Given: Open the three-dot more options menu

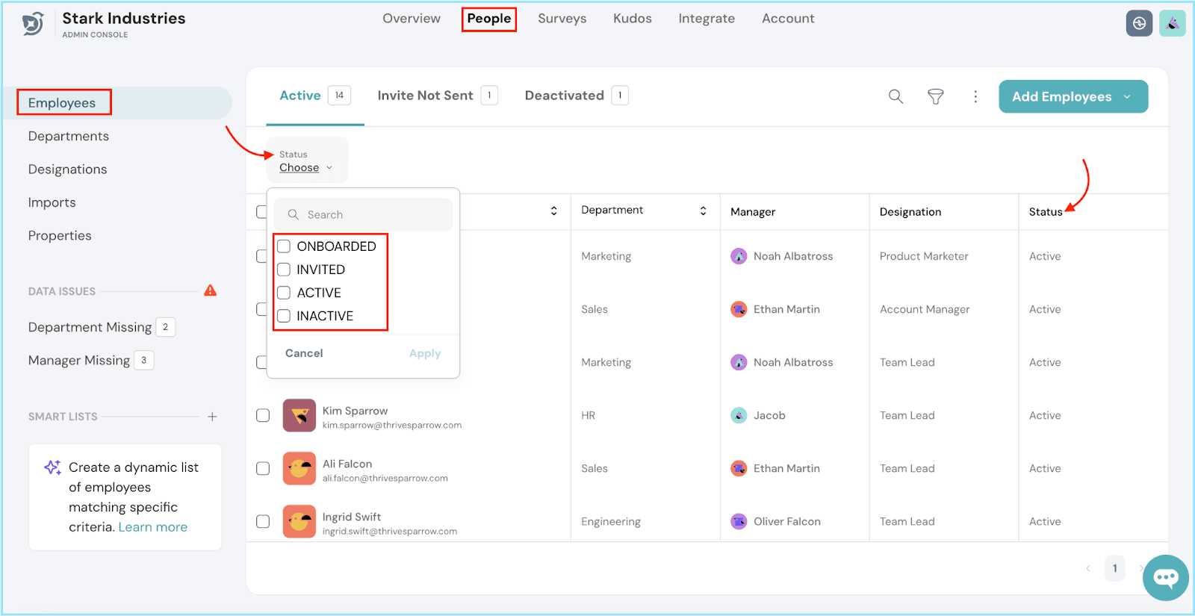Looking at the screenshot, I should [x=975, y=96].
